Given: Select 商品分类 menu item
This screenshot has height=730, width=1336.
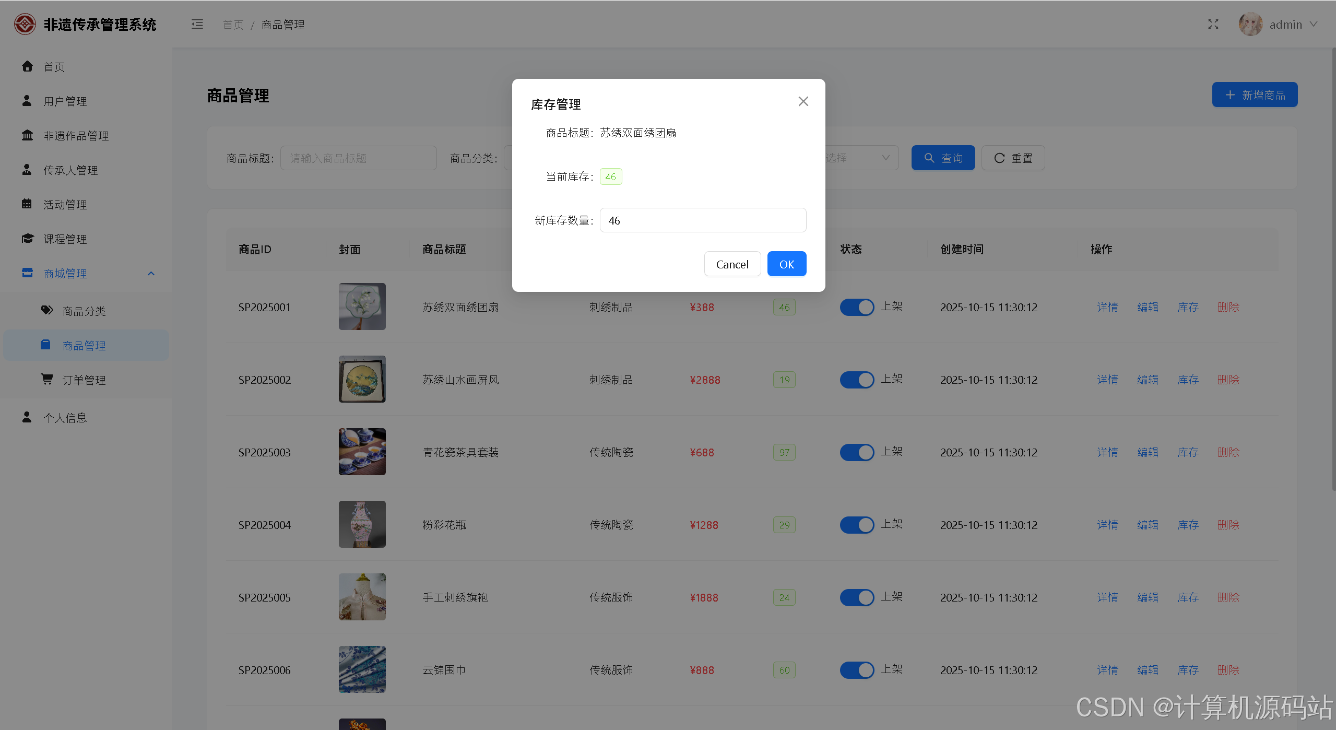Looking at the screenshot, I should (x=84, y=311).
